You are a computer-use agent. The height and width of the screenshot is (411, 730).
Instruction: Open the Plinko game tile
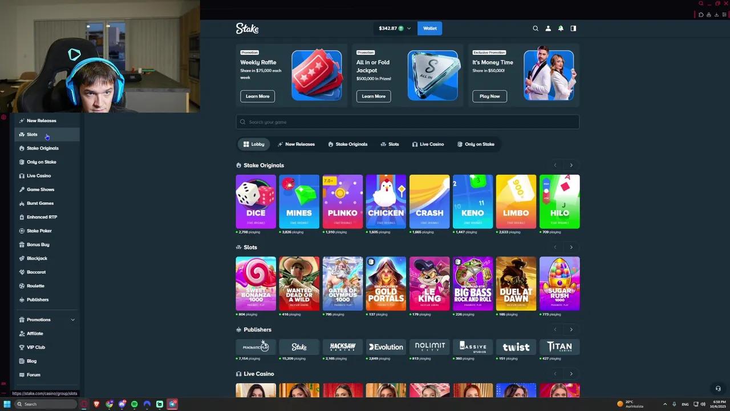pyautogui.click(x=343, y=202)
